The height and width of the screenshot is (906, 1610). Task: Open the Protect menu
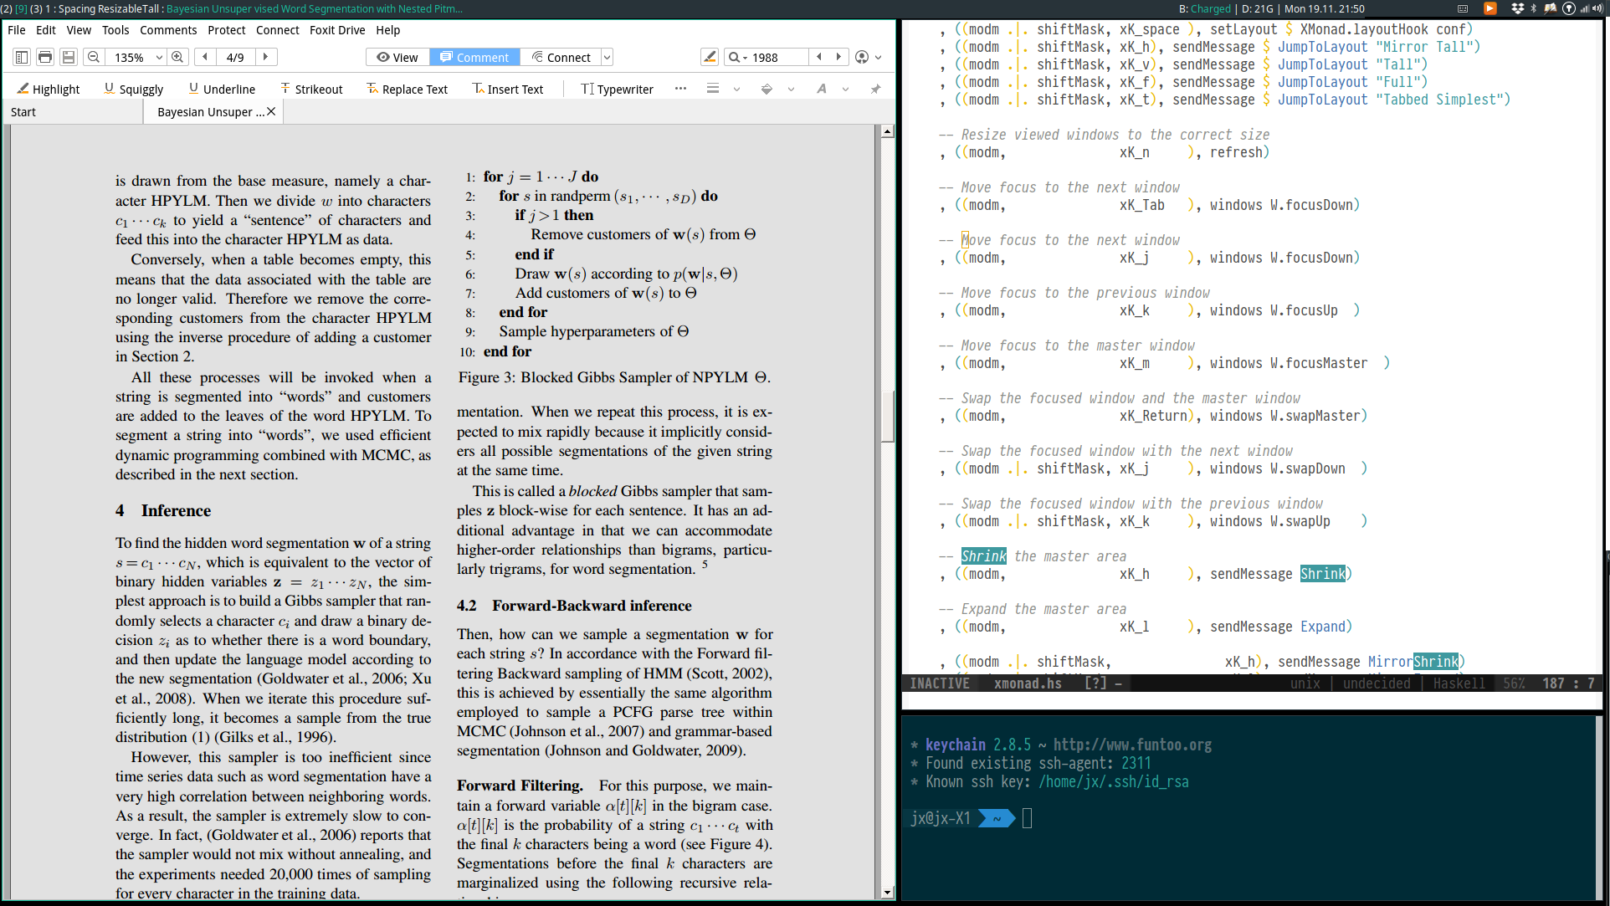pyautogui.click(x=226, y=30)
